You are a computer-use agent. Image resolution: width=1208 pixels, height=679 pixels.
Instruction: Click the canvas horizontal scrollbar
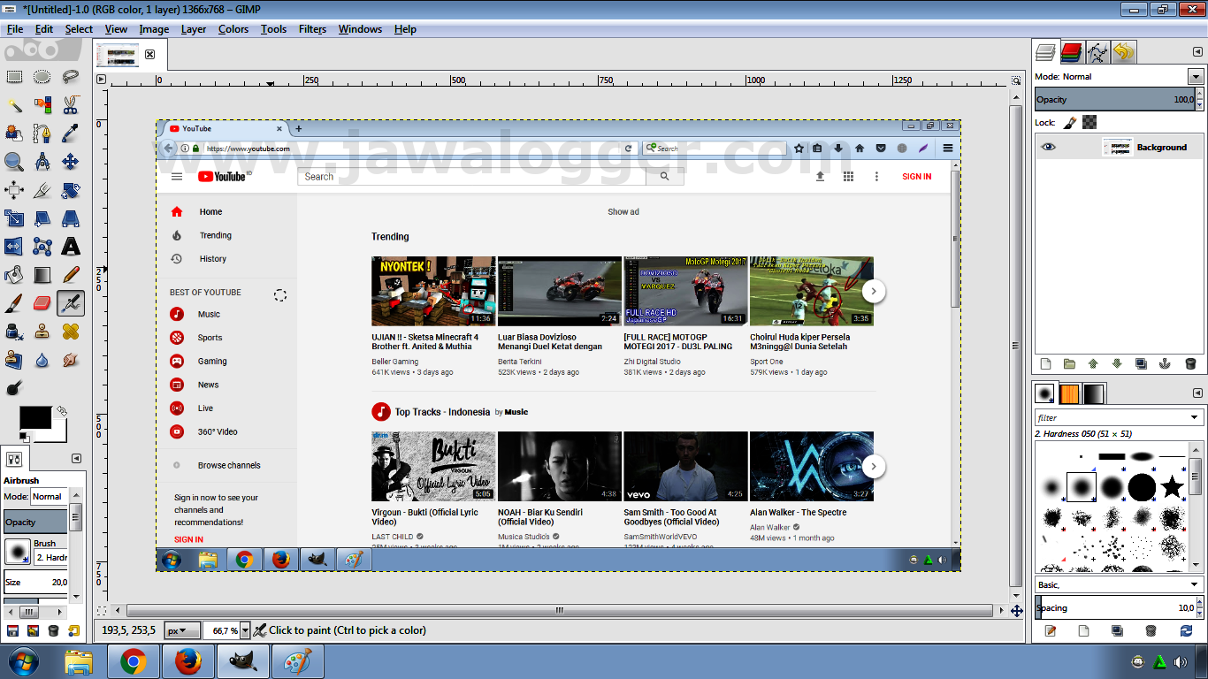(560, 610)
